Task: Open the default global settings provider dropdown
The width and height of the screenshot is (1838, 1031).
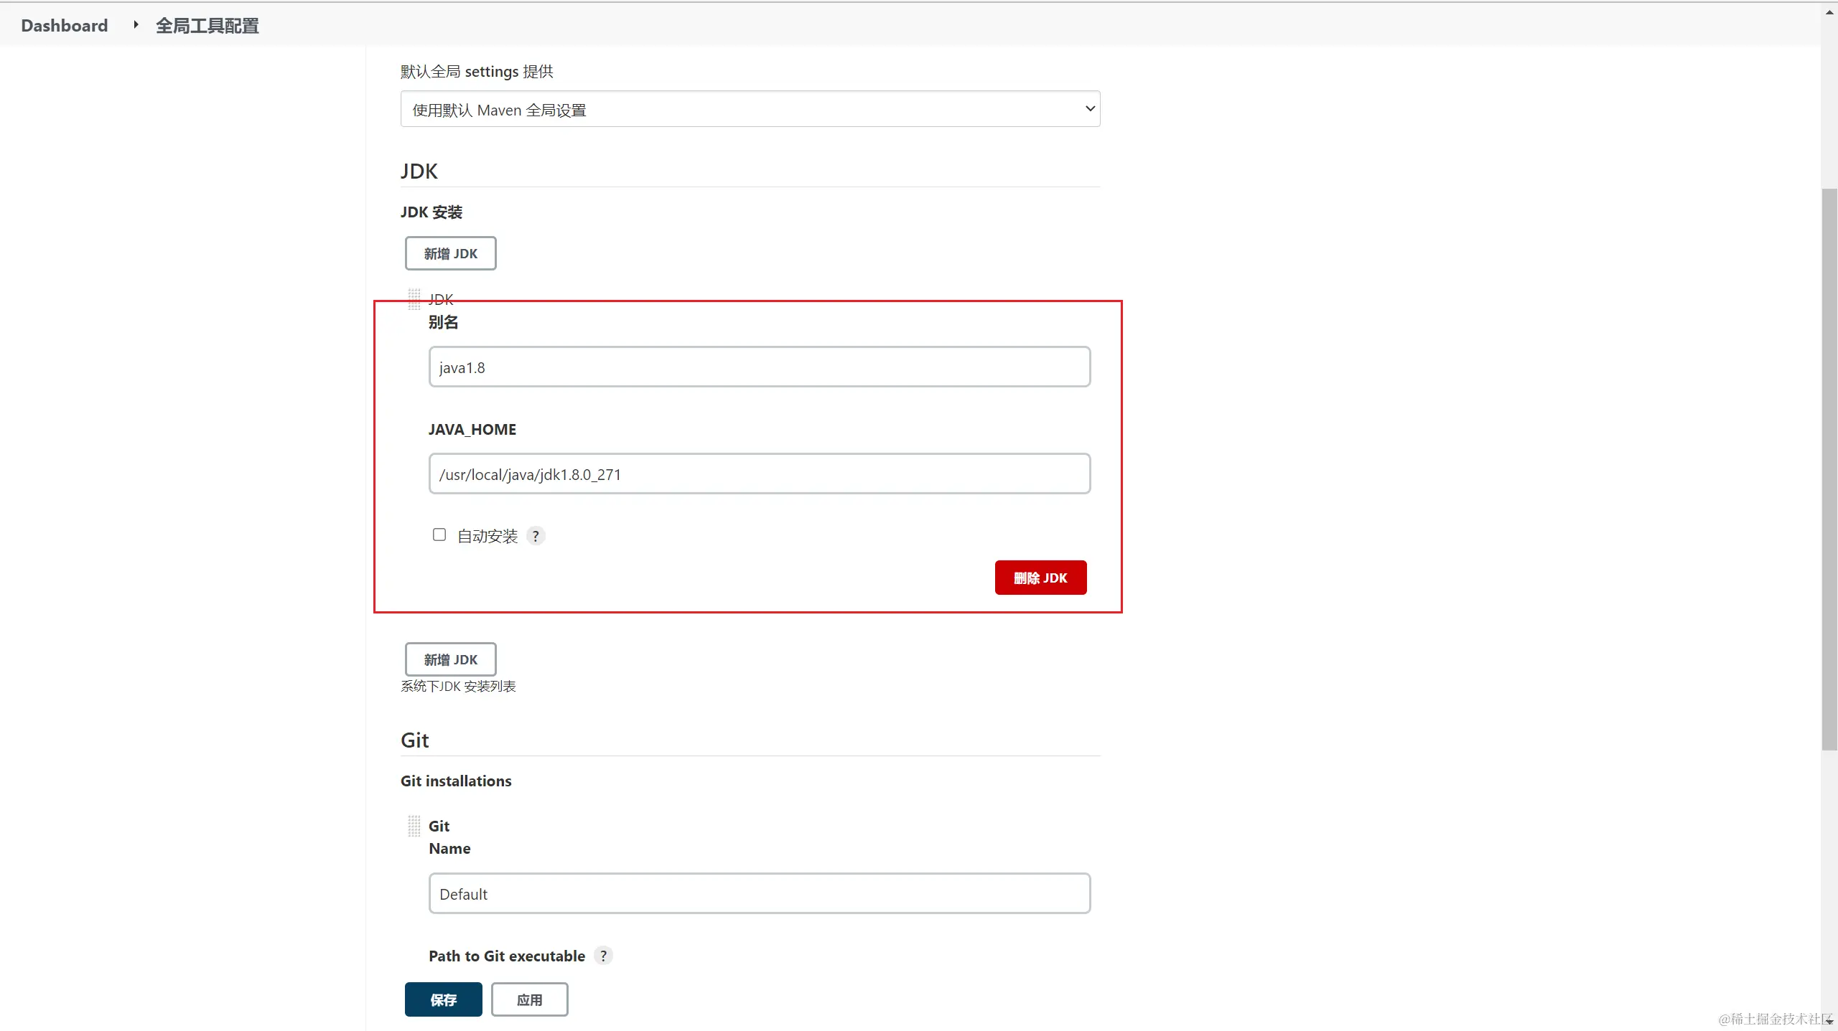Action: coord(750,109)
